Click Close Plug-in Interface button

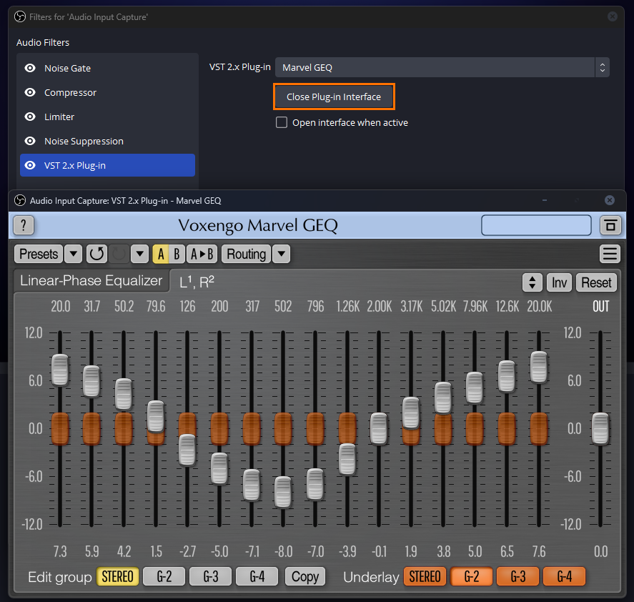(334, 97)
